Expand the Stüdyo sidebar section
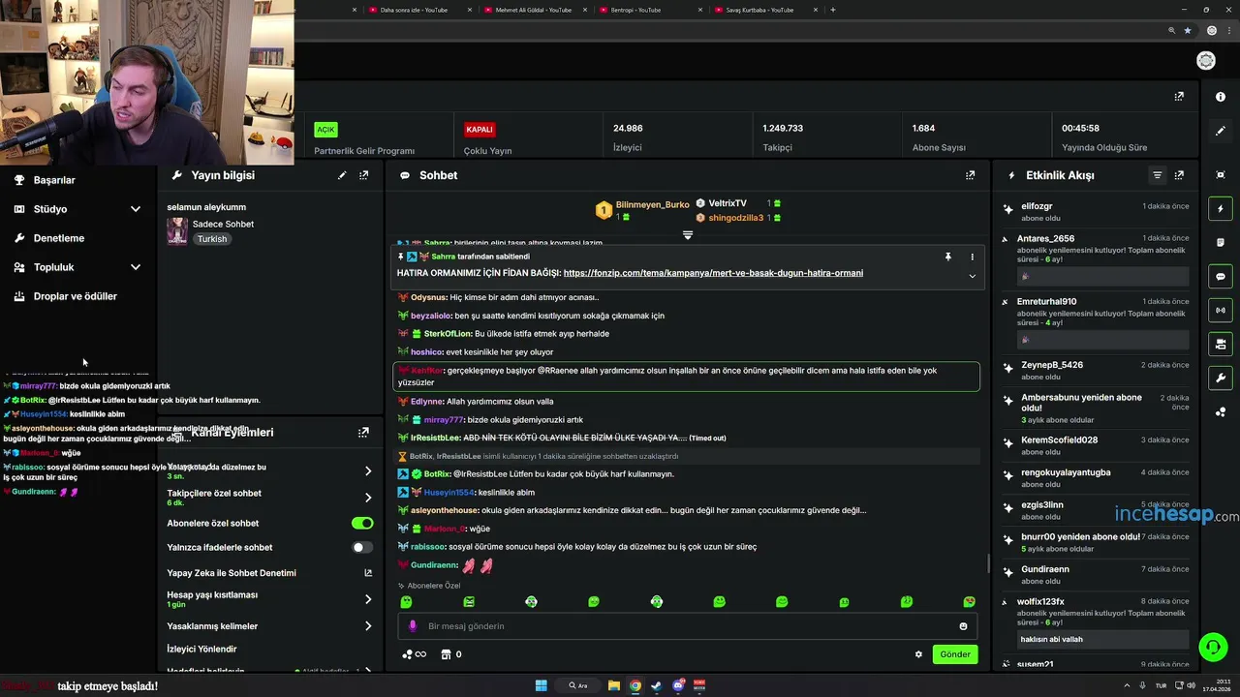The width and height of the screenshot is (1240, 697). click(x=136, y=209)
